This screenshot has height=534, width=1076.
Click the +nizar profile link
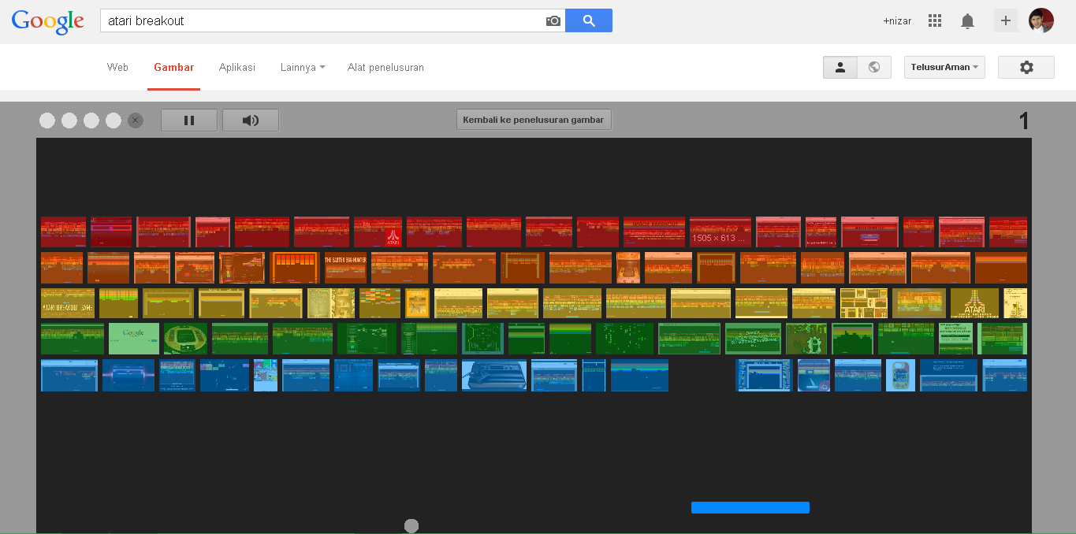897,21
